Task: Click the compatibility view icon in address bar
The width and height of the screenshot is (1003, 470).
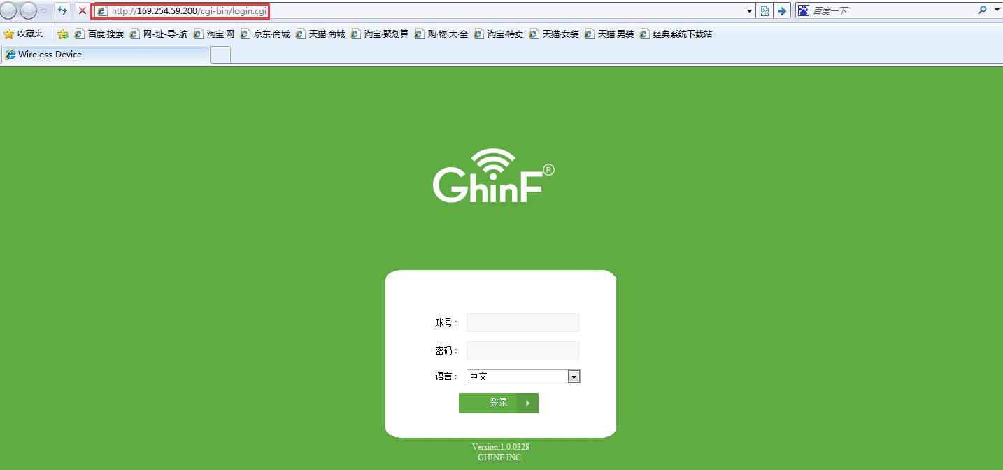Action: pos(765,11)
